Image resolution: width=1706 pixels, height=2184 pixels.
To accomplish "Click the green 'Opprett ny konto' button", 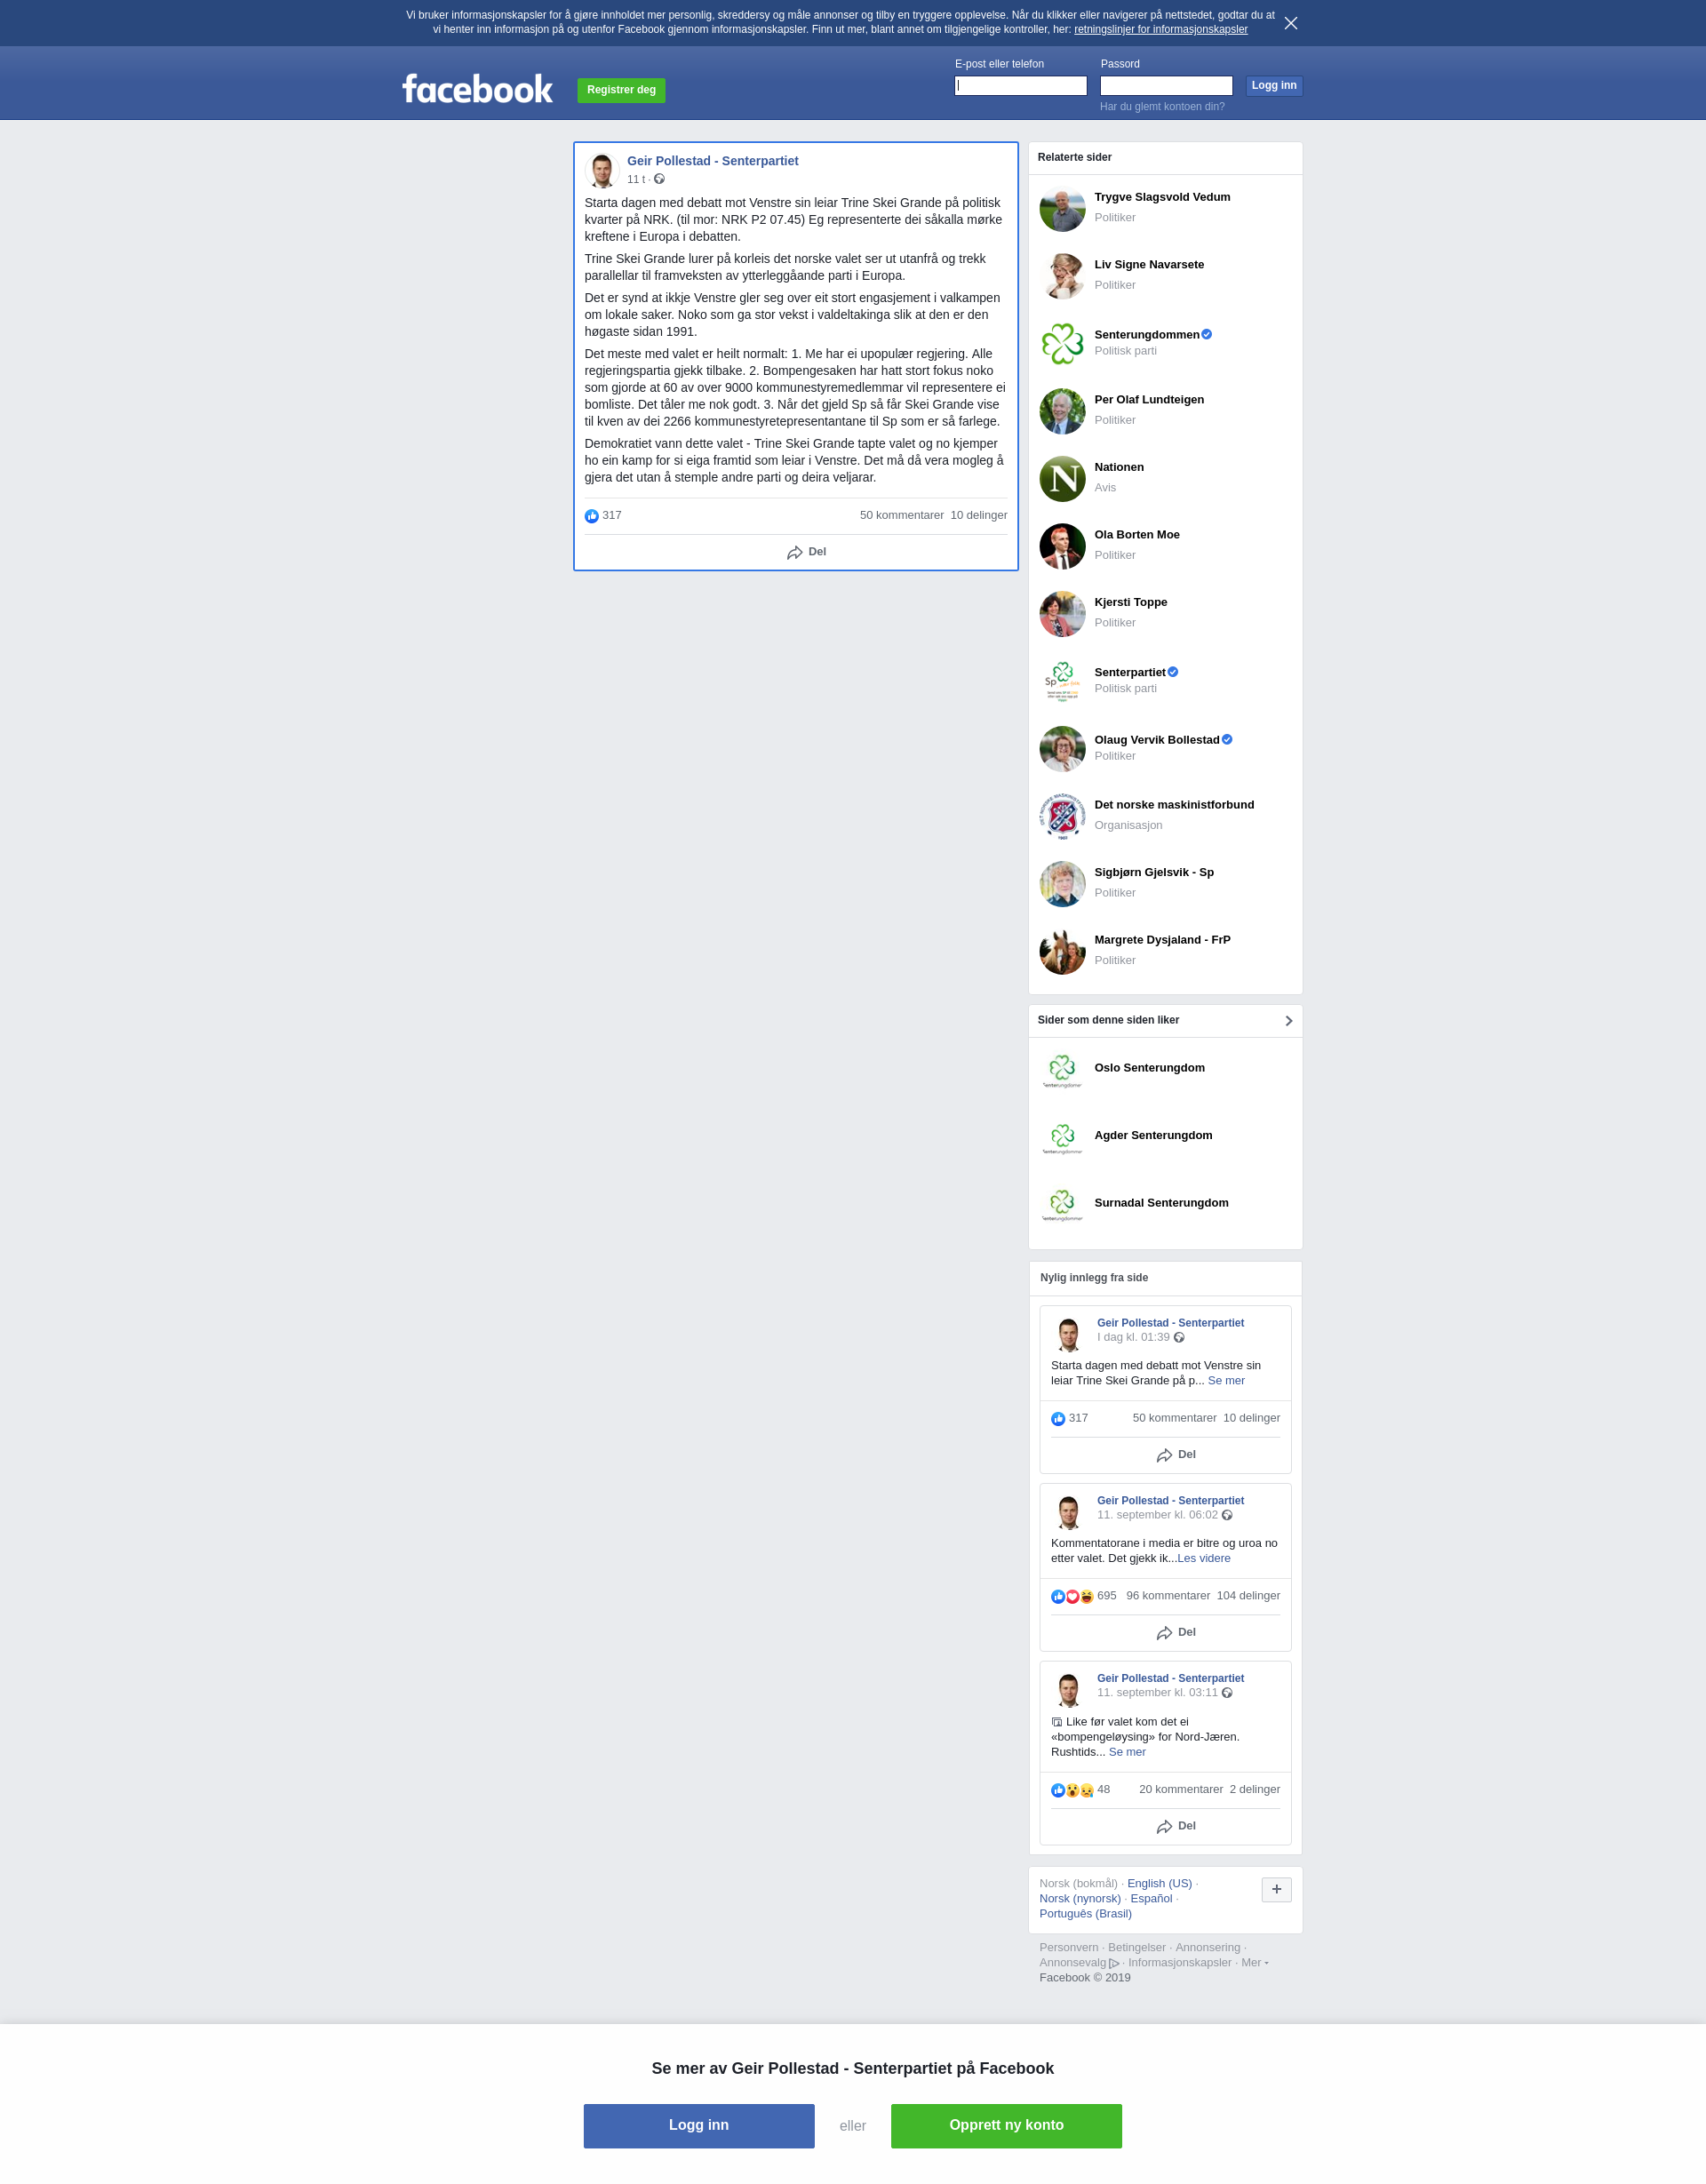I will pos(1006,2126).
